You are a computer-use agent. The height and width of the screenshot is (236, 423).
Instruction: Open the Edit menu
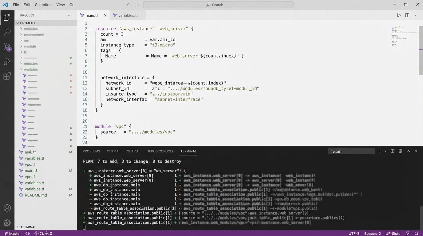coord(27,5)
